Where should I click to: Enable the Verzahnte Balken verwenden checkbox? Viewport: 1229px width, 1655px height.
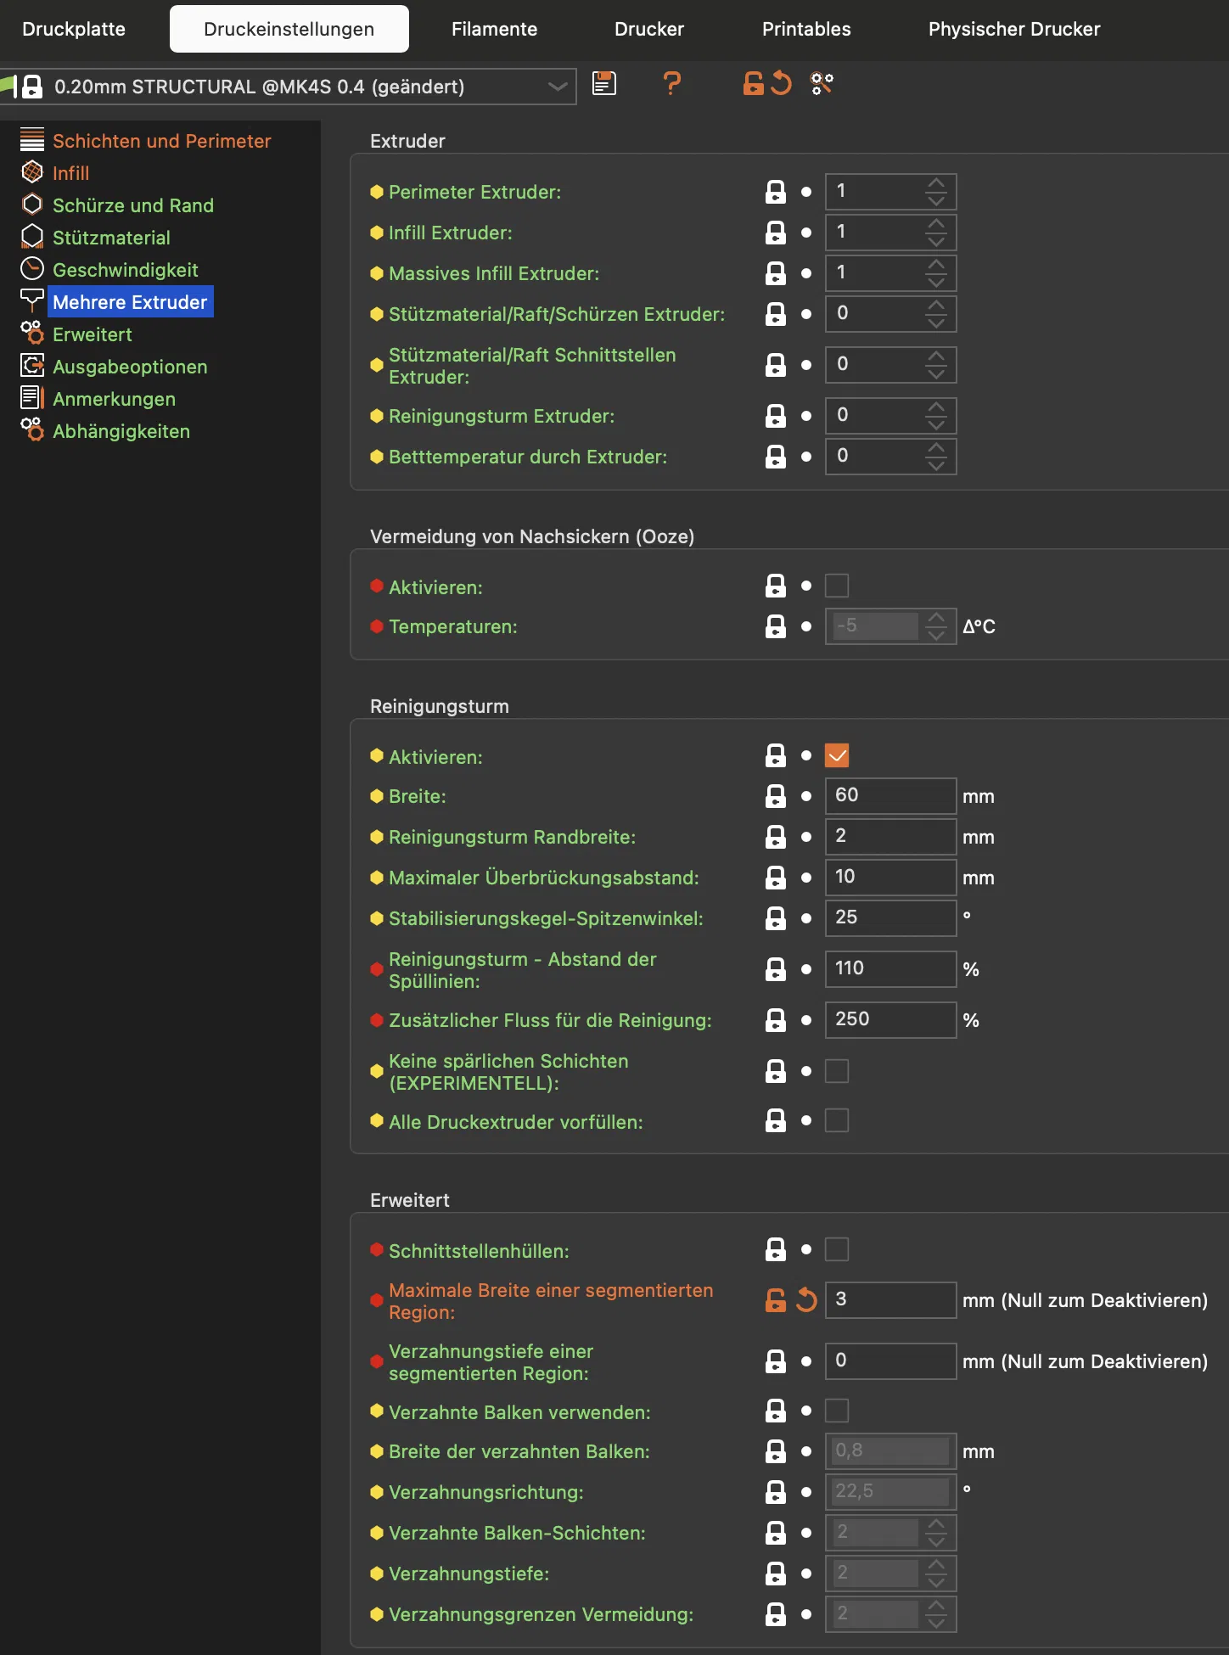pyautogui.click(x=837, y=1411)
